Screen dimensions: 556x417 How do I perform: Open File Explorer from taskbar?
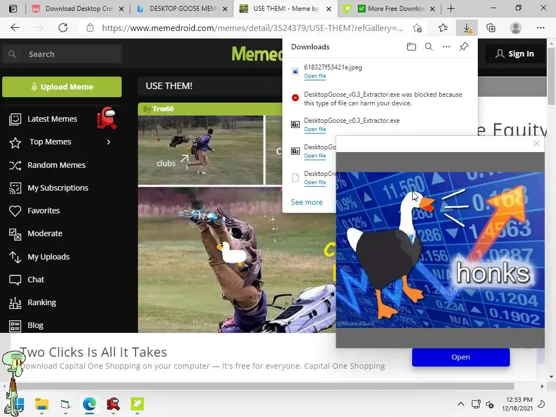[41, 404]
